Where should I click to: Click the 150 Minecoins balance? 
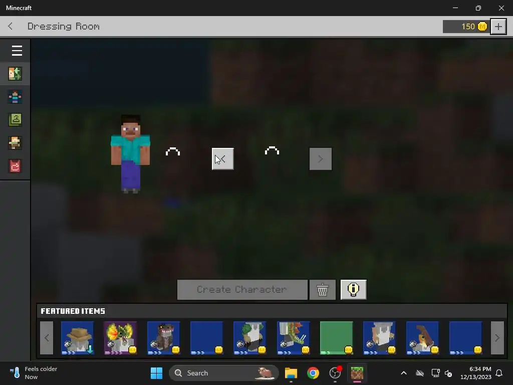466,27
